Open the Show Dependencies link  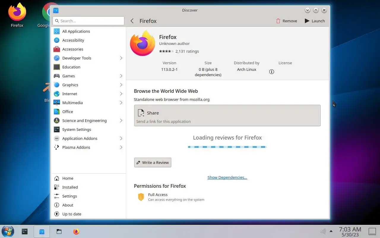227,177
